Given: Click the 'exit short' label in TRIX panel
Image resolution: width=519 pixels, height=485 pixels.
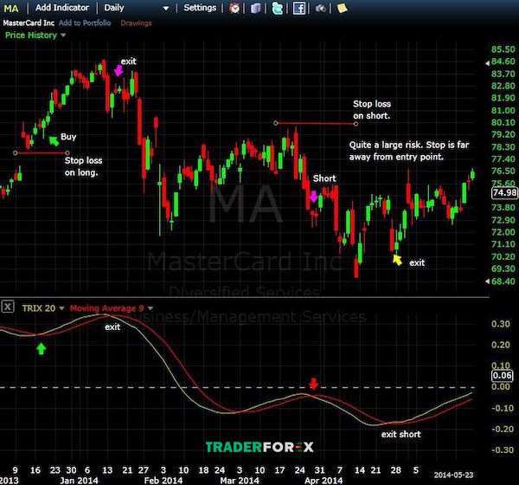Looking at the screenshot, I should pyautogui.click(x=400, y=434).
